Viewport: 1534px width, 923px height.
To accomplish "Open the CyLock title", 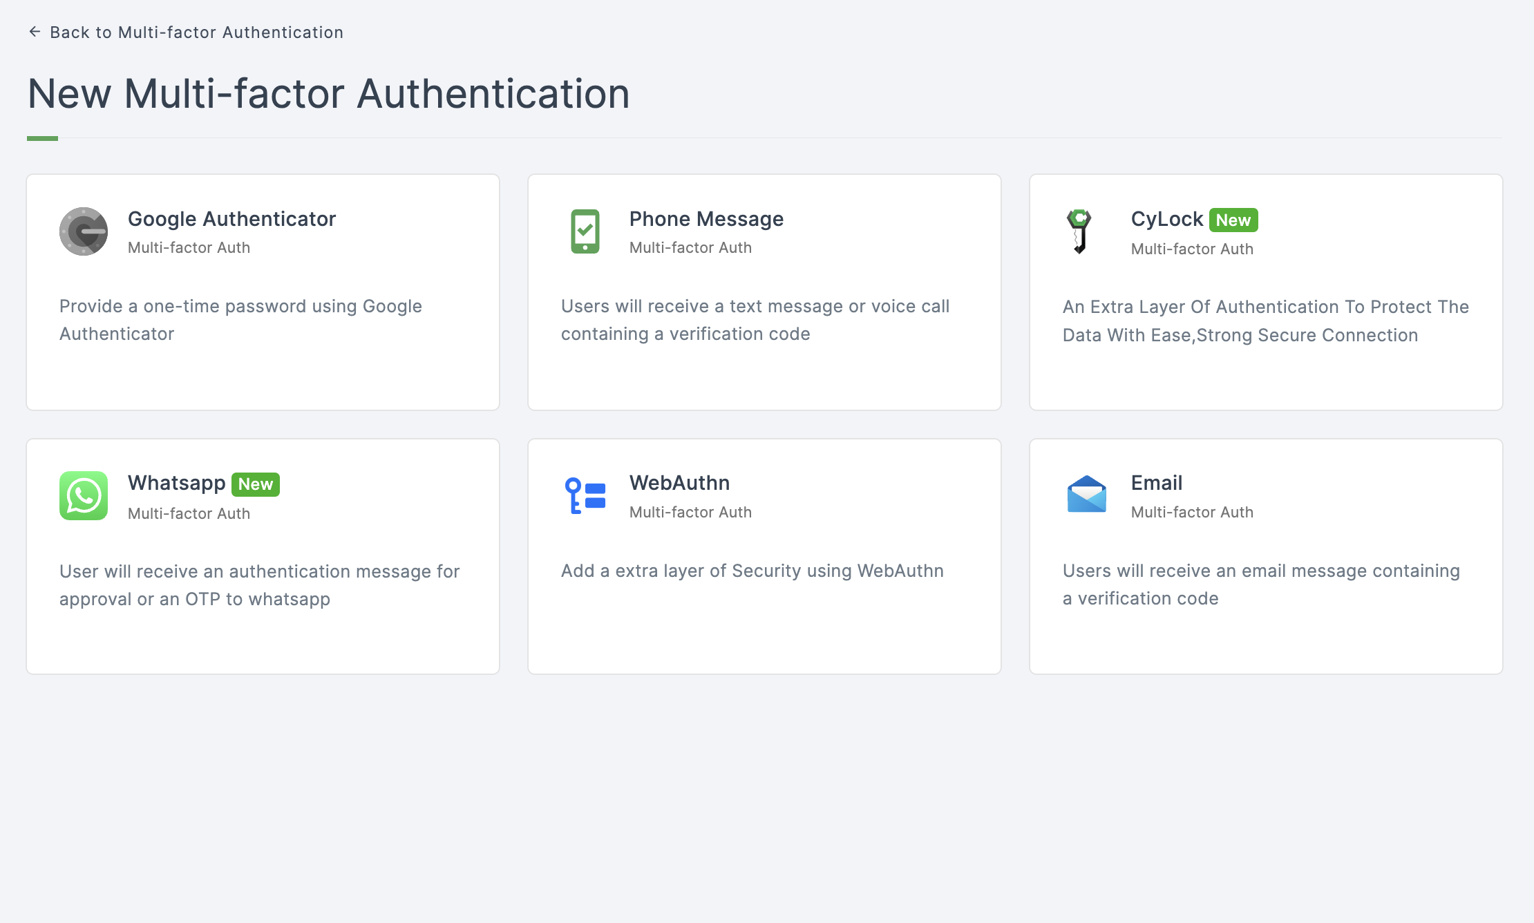I will tap(1167, 219).
